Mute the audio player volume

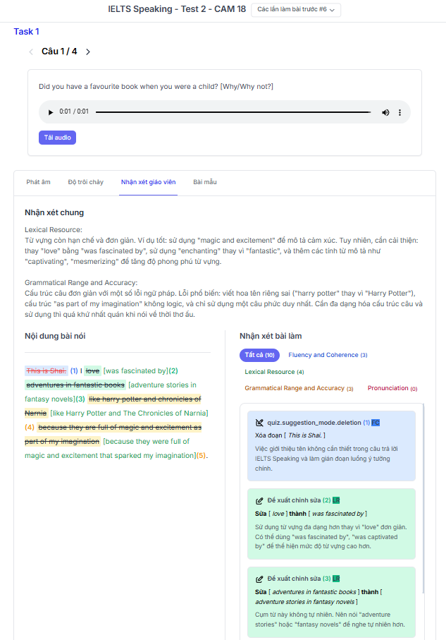(x=385, y=112)
